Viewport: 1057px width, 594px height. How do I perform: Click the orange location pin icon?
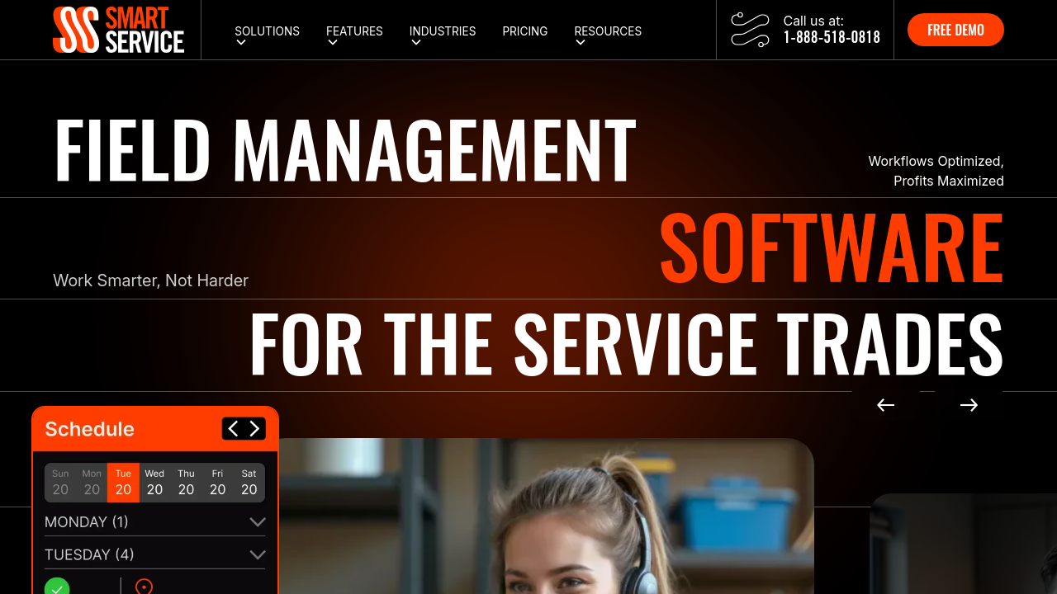[144, 587]
